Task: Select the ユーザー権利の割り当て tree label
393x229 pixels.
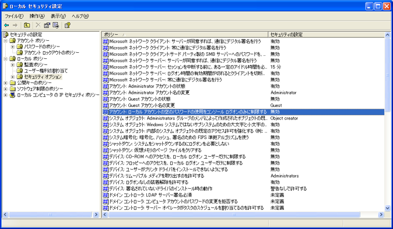Action: coord(46,71)
